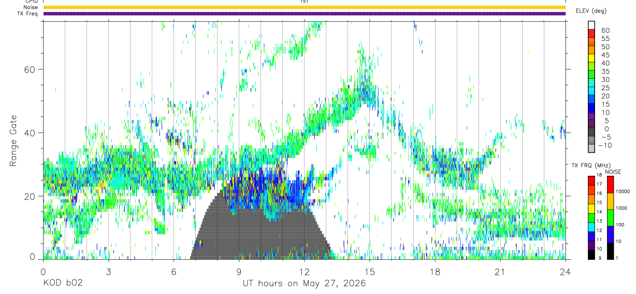This screenshot has height=294, width=636.
Task: Click NOISE legend value 1000
Action: pos(621,208)
